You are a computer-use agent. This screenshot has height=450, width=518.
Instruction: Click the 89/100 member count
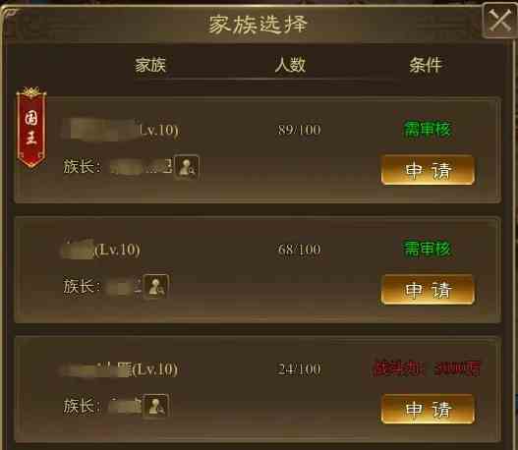(x=299, y=130)
